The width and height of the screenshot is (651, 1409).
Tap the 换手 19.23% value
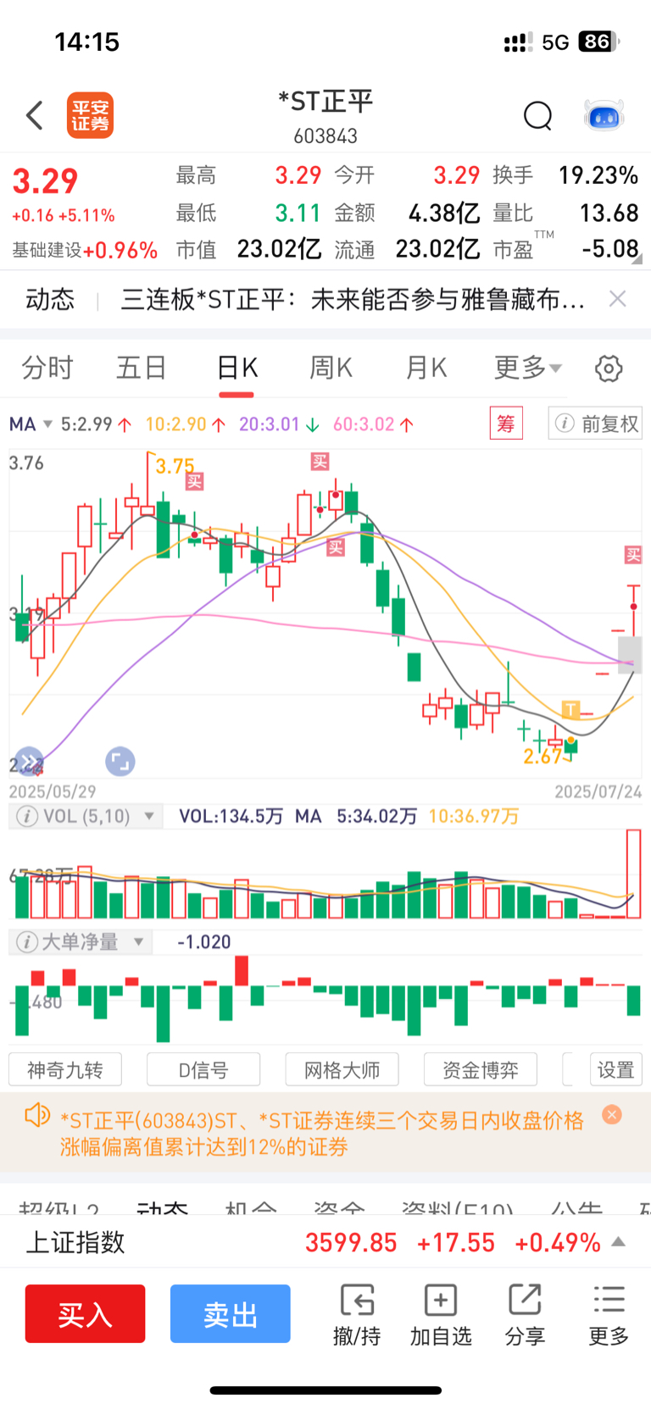coord(598,175)
